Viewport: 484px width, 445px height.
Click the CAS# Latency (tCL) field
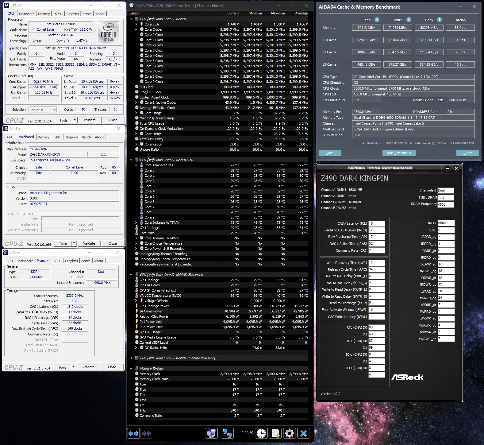coord(377,223)
